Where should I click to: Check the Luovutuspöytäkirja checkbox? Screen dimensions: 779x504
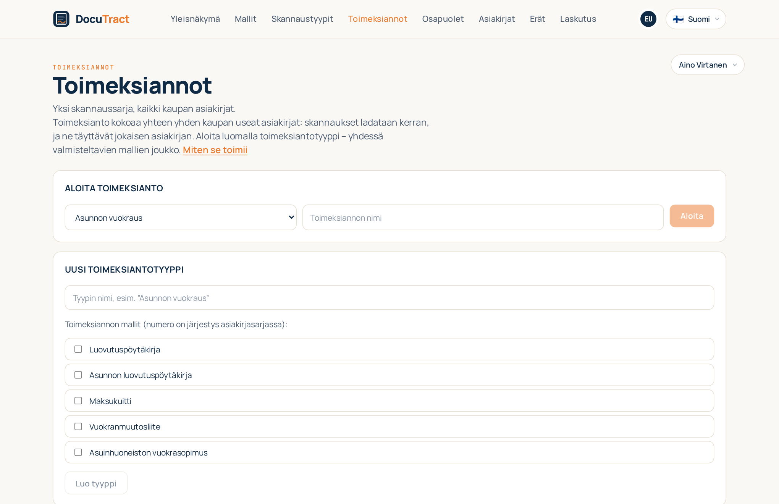click(x=78, y=349)
